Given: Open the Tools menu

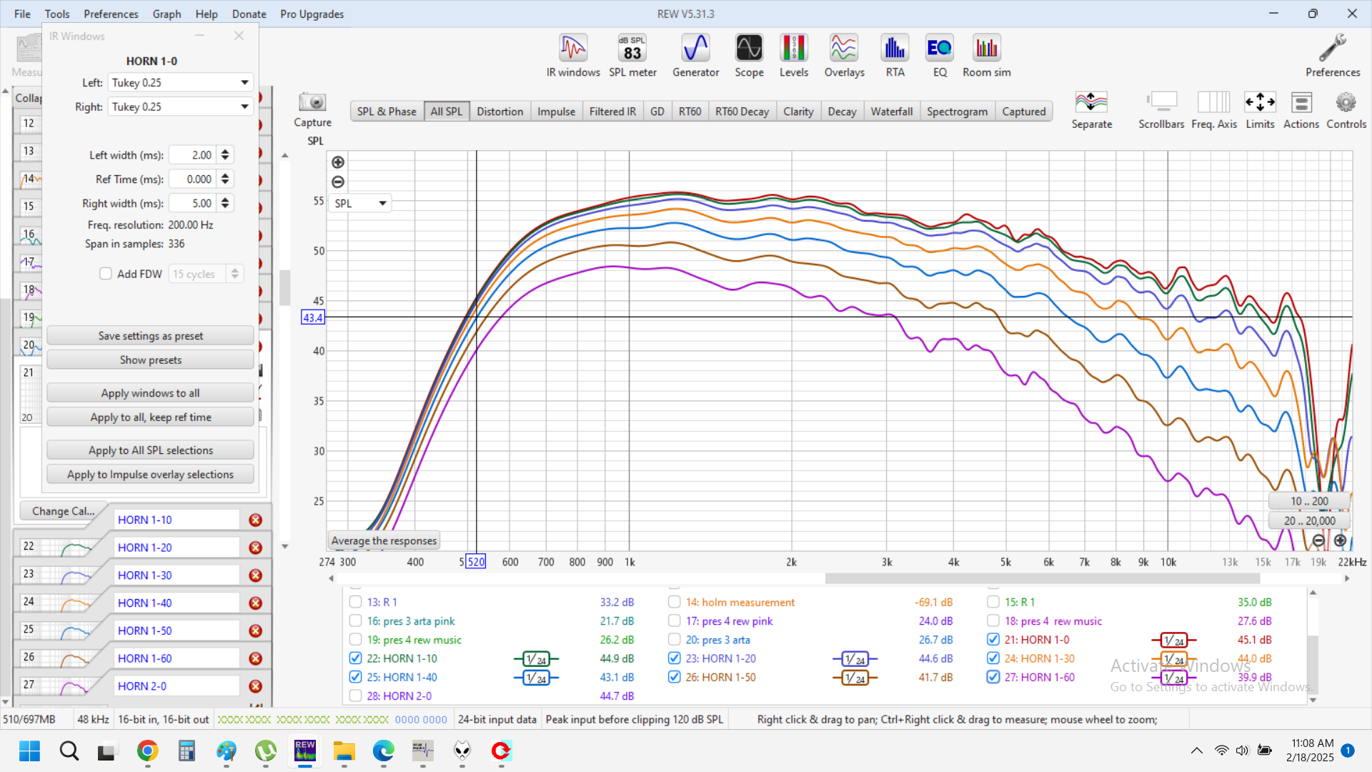Looking at the screenshot, I should [57, 14].
